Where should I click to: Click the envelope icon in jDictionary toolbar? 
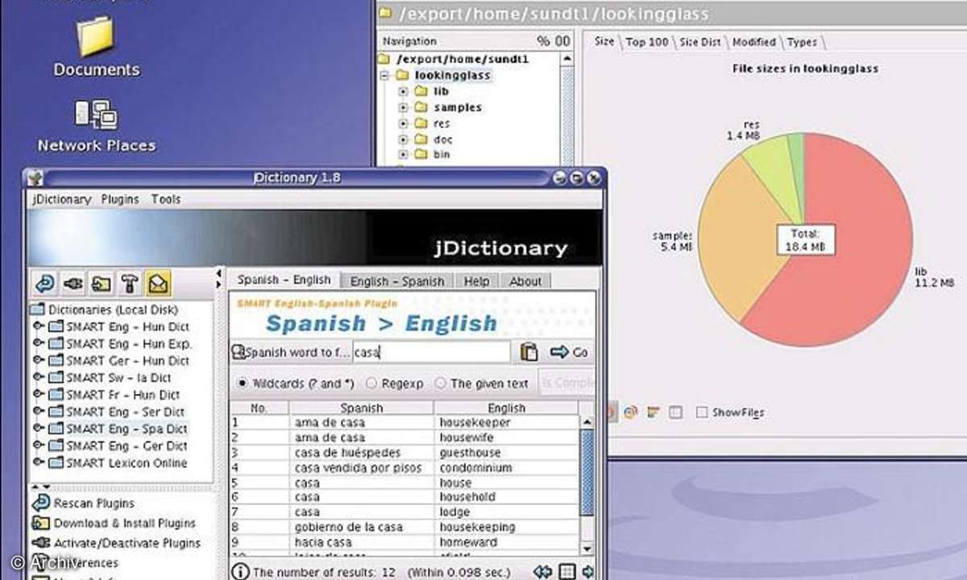click(x=159, y=282)
